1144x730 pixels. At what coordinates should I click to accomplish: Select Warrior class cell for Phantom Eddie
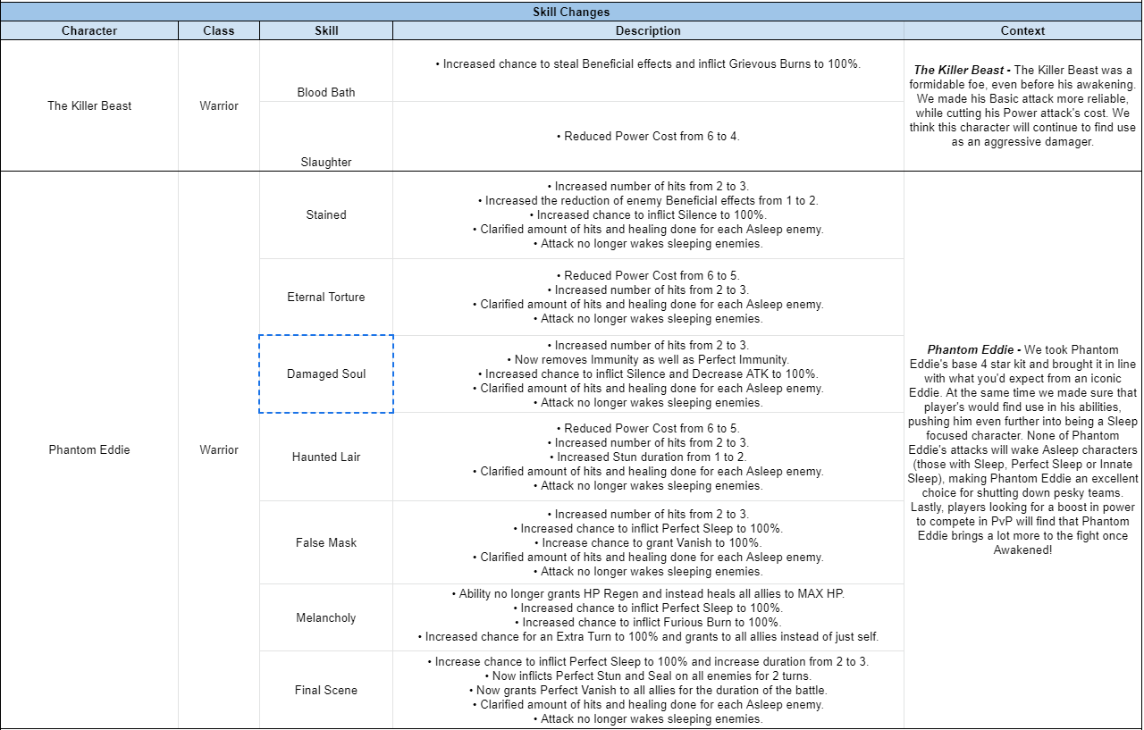tap(219, 449)
